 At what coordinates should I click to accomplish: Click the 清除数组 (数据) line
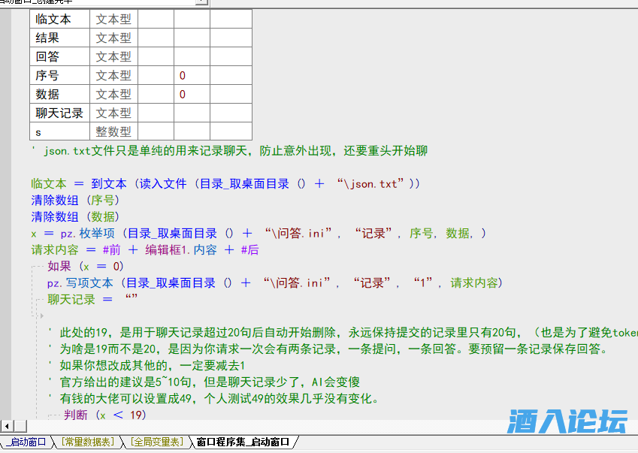[x=75, y=217]
